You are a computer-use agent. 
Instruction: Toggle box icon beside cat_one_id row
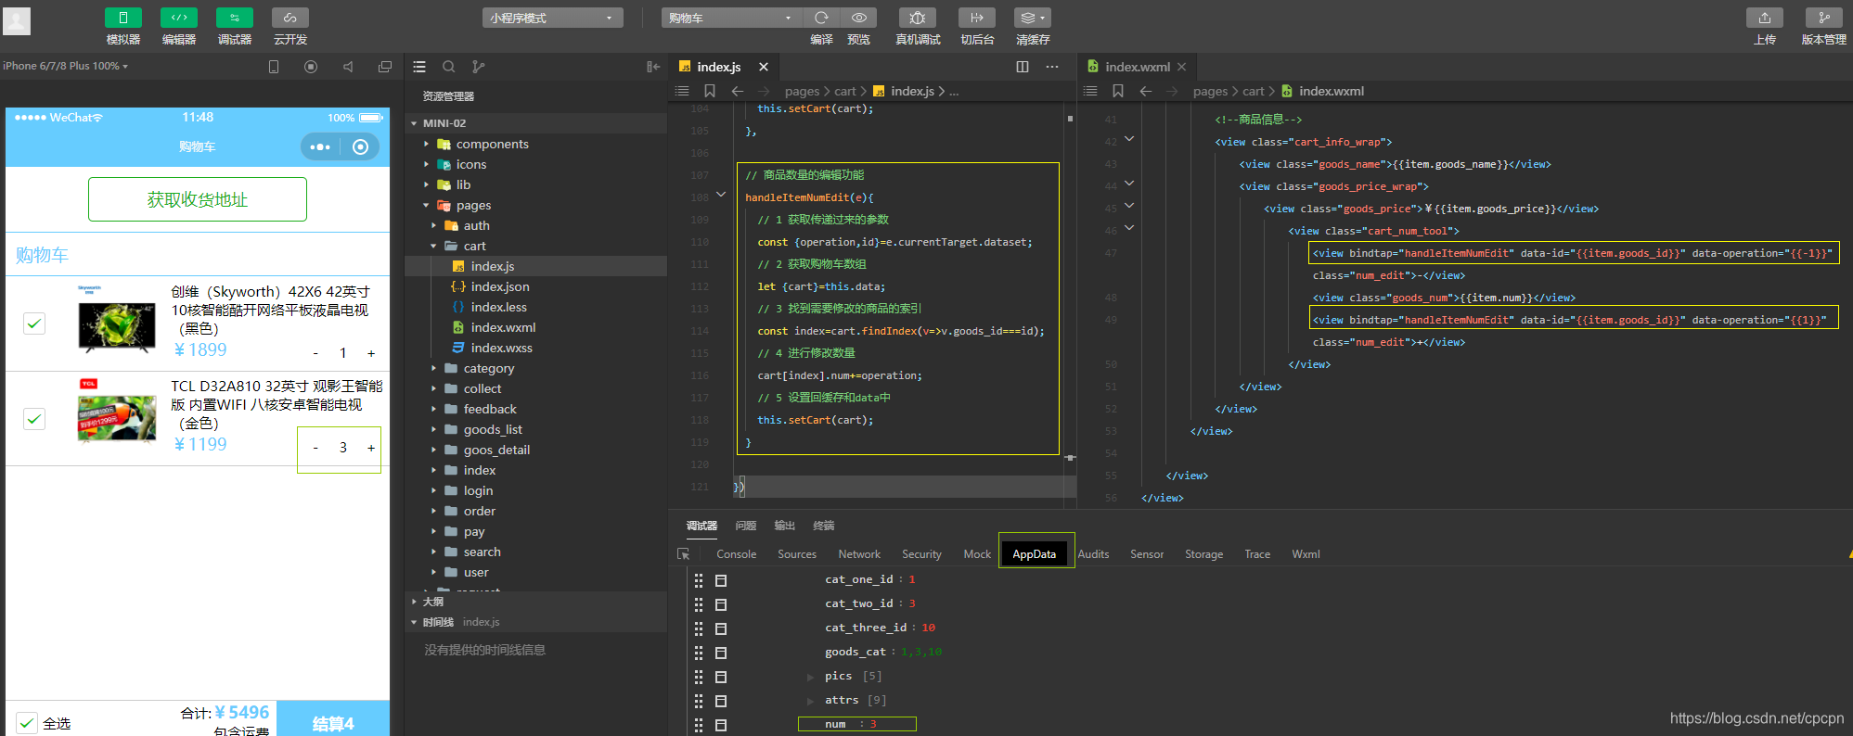coord(721,580)
